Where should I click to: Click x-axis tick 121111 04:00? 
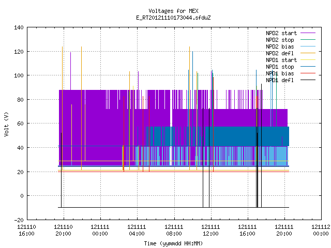click(x=137, y=230)
